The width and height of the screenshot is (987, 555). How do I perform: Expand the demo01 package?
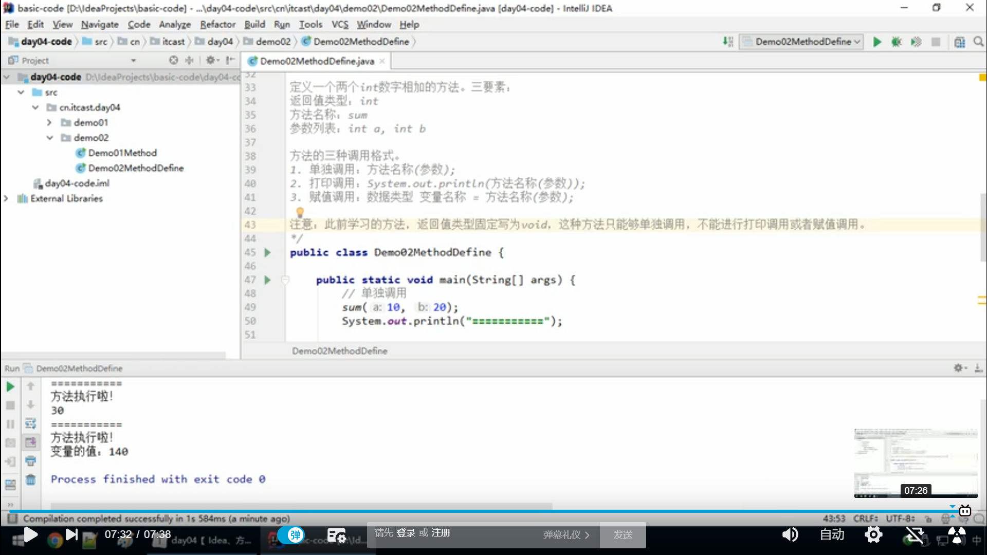click(49, 123)
